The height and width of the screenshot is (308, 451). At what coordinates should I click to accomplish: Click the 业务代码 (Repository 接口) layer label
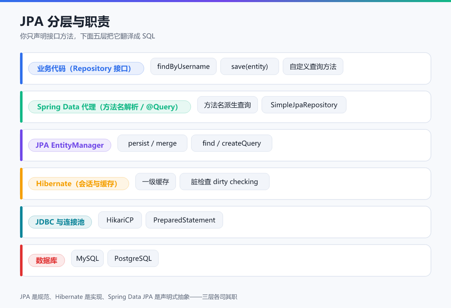click(86, 68)
